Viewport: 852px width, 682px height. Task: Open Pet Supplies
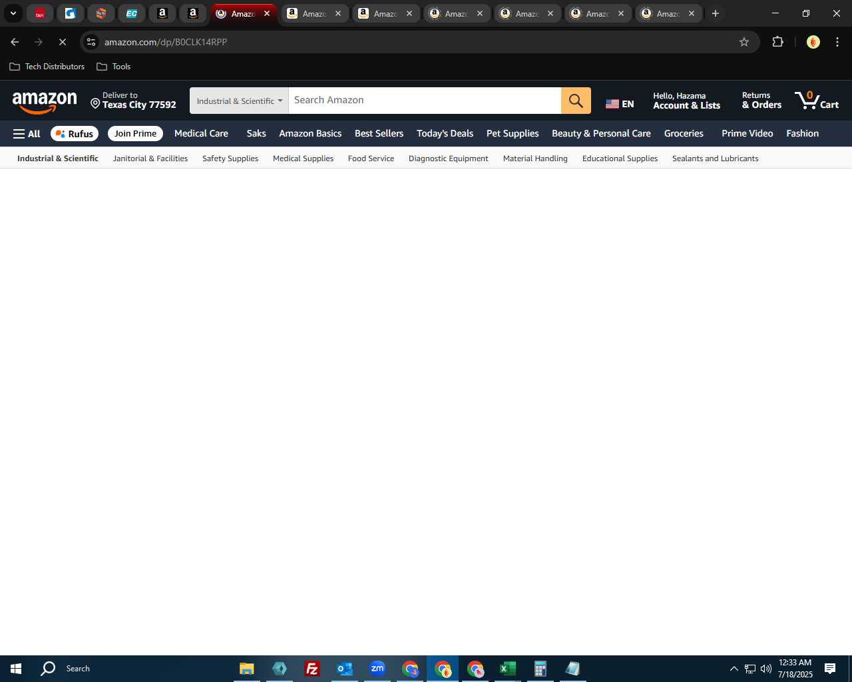point(513,134)
